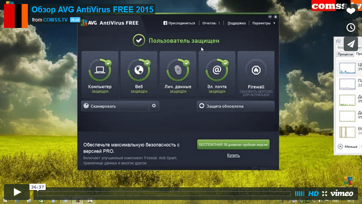Collapse Task Manager with Меньше button
This screenshot has height=204, width=362.
point(348,146)
